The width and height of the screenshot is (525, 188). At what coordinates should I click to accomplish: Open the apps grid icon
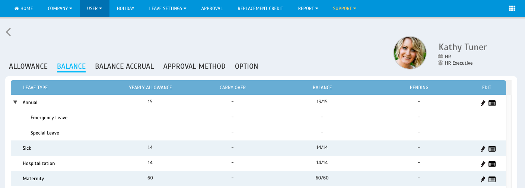pyautogui.click(x=512, y=8)
